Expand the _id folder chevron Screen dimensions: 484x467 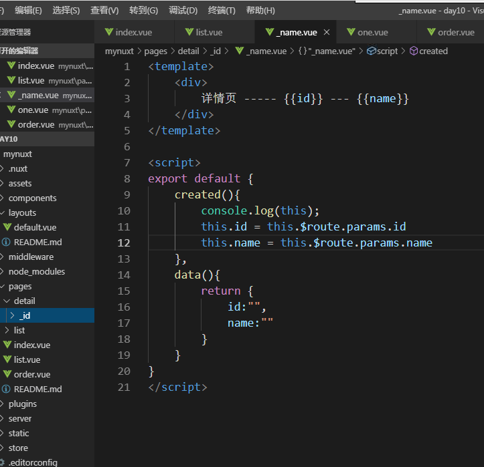pos(12,315)
